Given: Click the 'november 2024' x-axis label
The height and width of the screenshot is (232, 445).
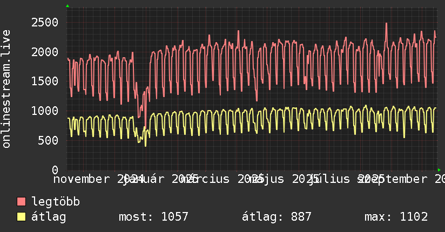Looking at the screenshot, I should pyautogui.click(x=99, y=179).
